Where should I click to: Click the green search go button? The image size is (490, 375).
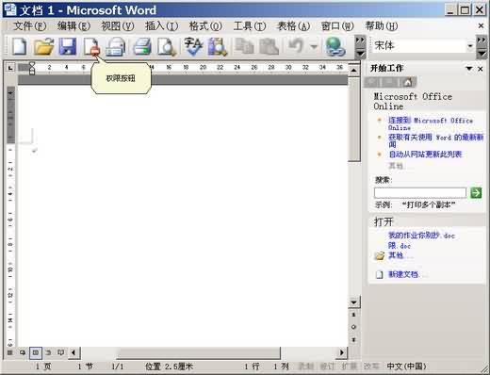tap(476, 192)
